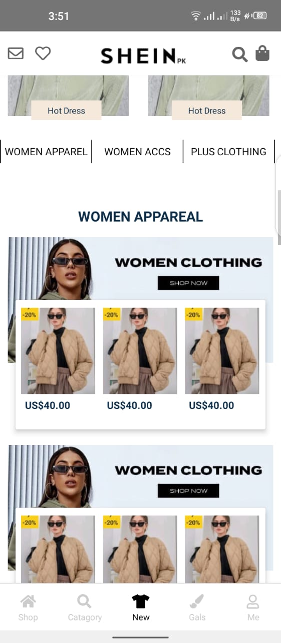Open the shopping bag cart
The image size is (281, 643).
point(262,53)
